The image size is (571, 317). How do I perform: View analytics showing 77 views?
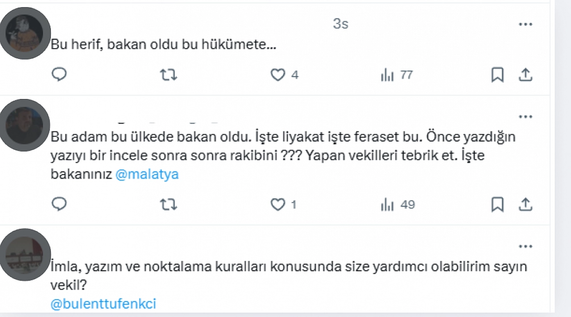point(396,75)
